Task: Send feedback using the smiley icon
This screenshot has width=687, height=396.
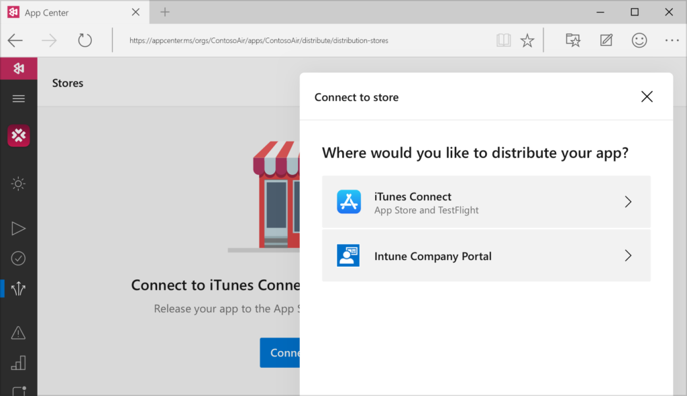Action: point(639,40)
